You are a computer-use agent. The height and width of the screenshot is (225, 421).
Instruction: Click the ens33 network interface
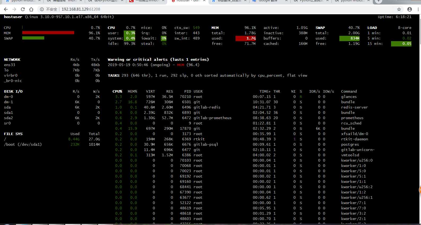tap(10, 65)
